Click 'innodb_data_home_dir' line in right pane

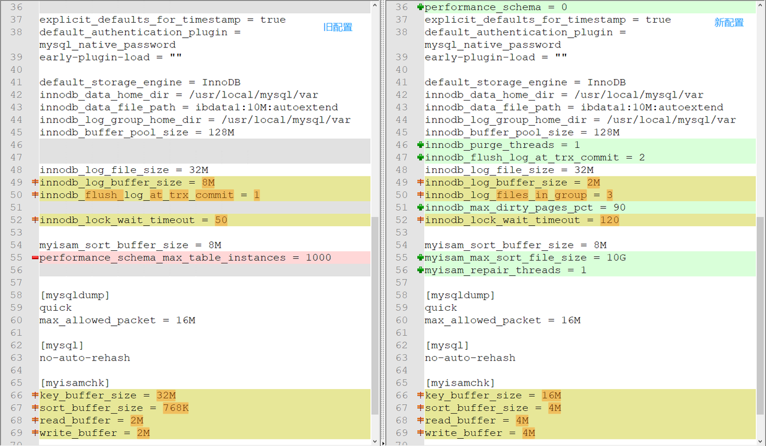tap(564, 95)
